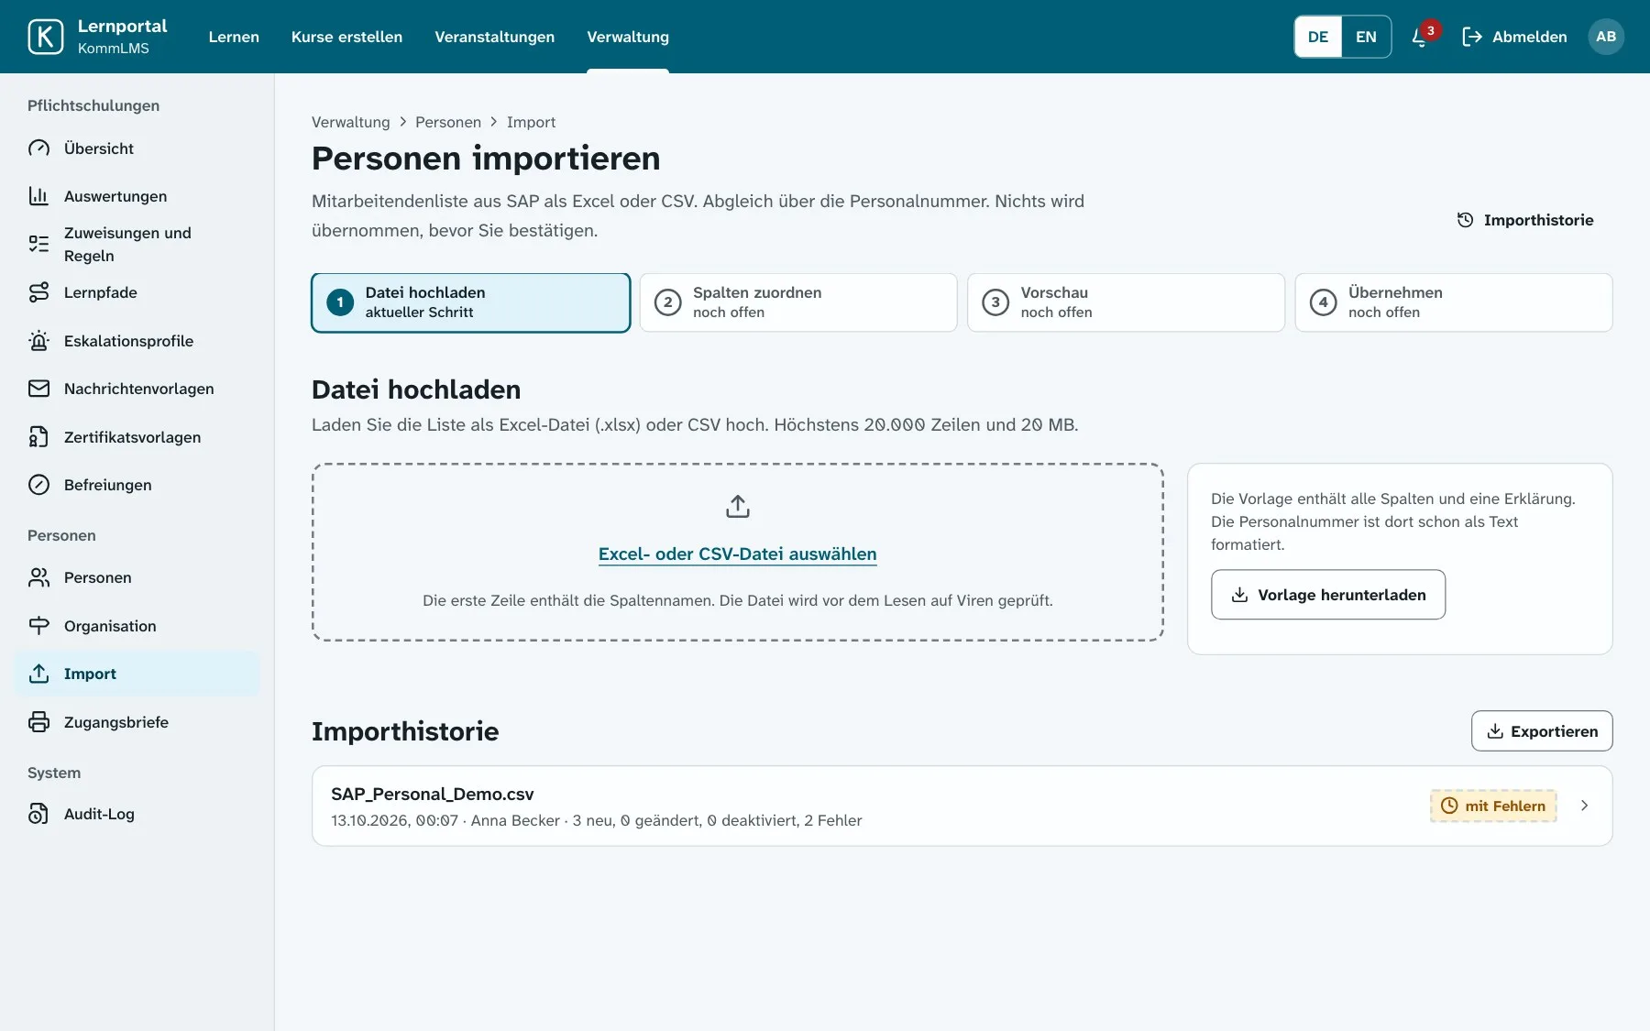Select step 1 Datei hochladen
The height and width of the screenshot is (1031, 1650).
point(471,302)
